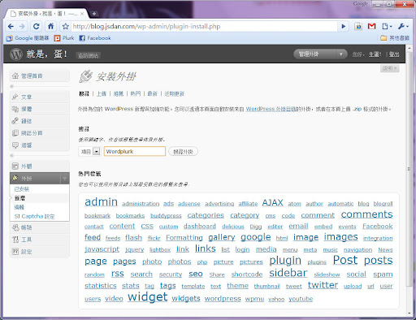Screen dimensions: 416x320
Task: Open the wrench settings menu
Action: 403,26
